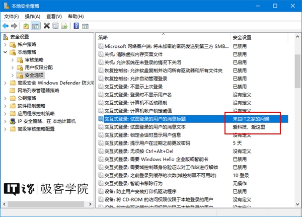Expand the 审核策略 node
The image size is (302, 217).
[x=13, y=60]
